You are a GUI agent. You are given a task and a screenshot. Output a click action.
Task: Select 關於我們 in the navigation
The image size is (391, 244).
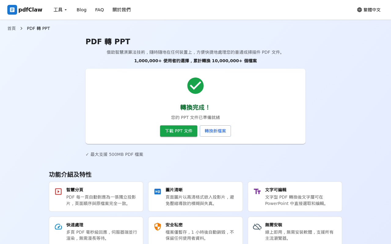click(121, 9)
